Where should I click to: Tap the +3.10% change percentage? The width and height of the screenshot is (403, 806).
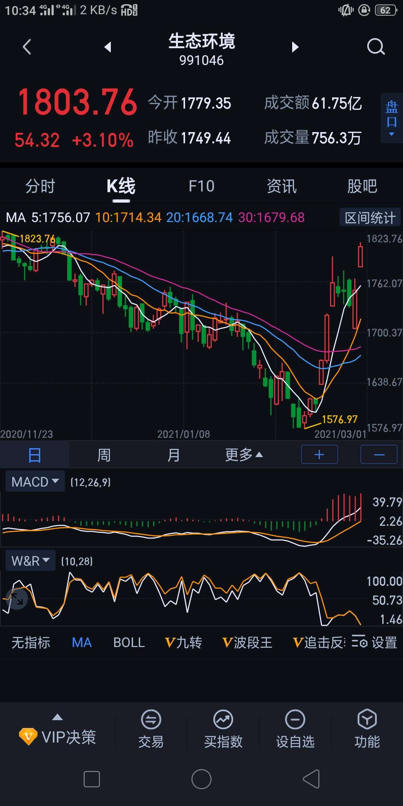tap(103, 141)
